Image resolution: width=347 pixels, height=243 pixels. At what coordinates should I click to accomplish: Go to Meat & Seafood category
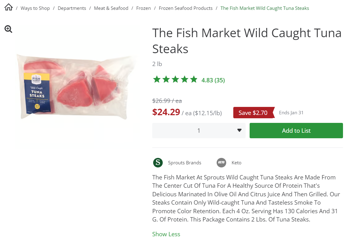[111, 8]
